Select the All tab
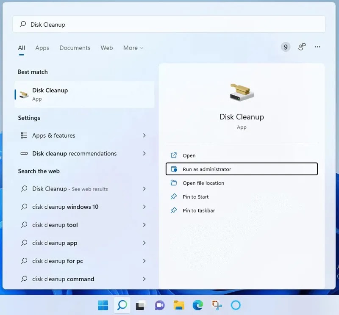Image resolution: width=339 pixels, height=315 pixels. coord(22,48)
